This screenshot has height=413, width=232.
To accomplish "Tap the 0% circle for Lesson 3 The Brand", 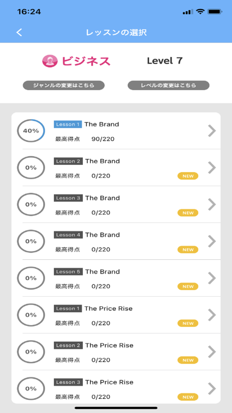I will coord(31,204).
